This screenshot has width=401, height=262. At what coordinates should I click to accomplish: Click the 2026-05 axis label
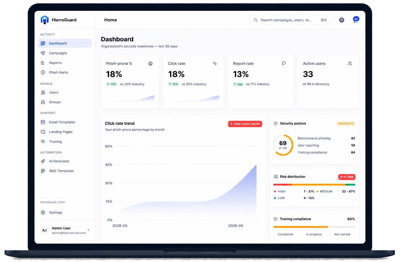pos(236,226)
